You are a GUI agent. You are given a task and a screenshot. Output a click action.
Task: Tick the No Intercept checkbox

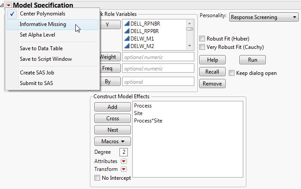97,178
